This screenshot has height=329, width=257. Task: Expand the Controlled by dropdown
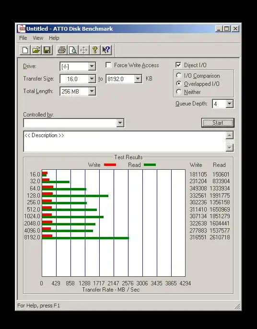(x=120, y=123)
